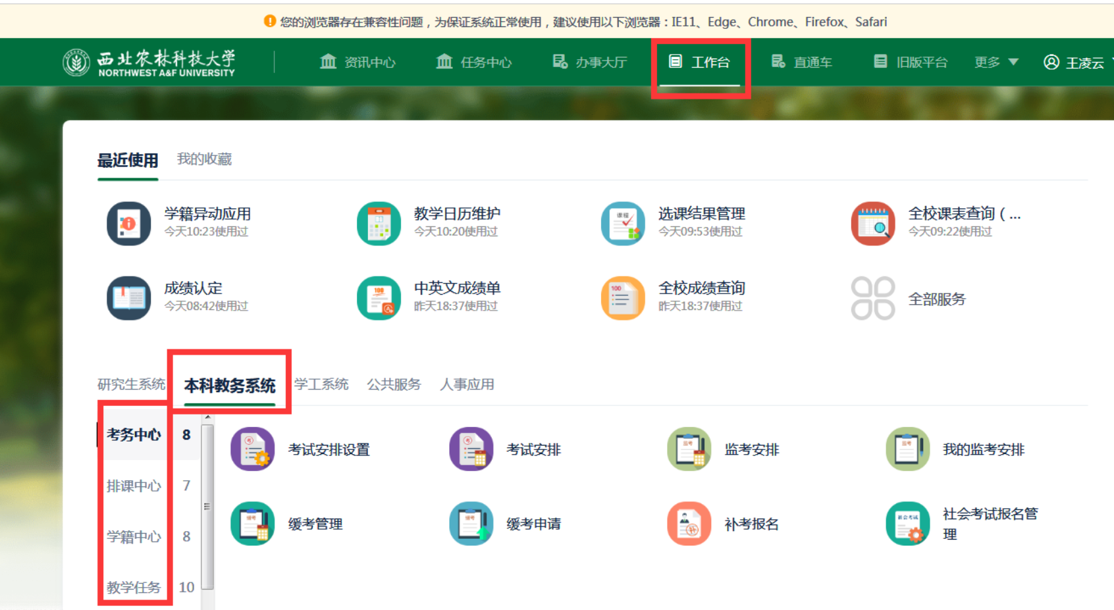The height and width of the screenshot is (610, 1114).
Task: Open the 学籍异动应用 app icon
Action: point(128,224)
